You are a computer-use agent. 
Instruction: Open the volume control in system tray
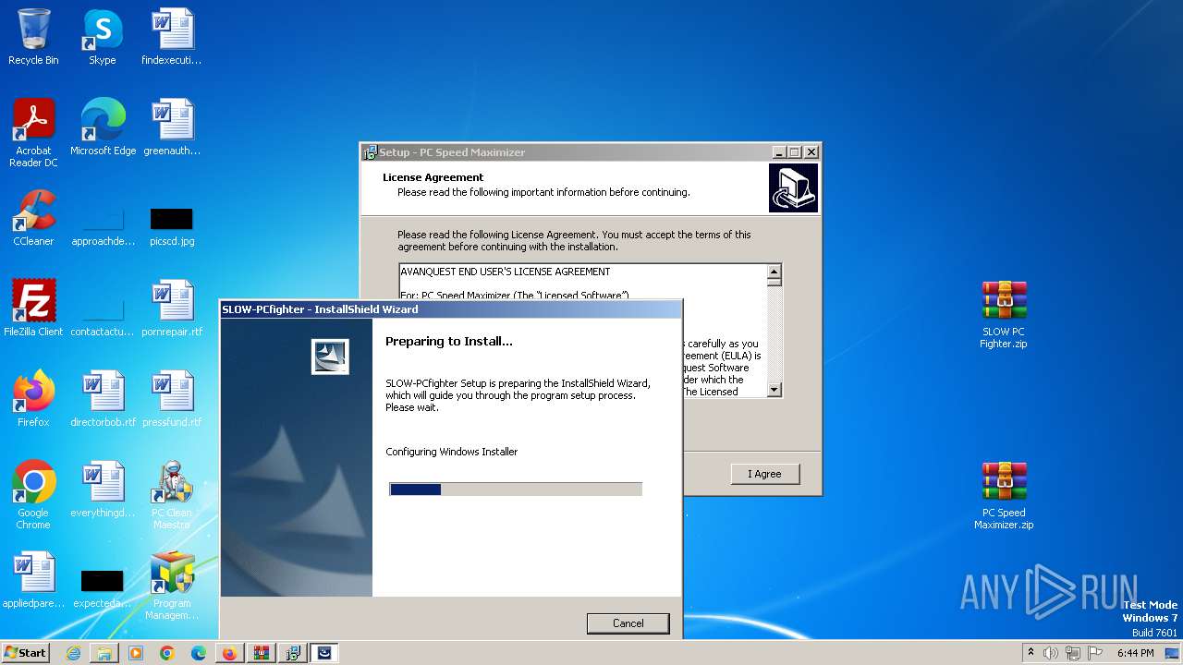click(1051, 653)
